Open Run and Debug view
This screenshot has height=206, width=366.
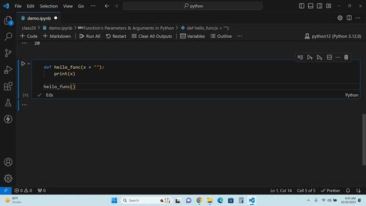8,70
